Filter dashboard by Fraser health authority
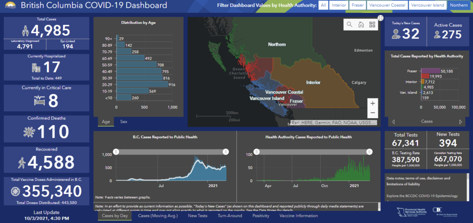 [x=358, y=5]
